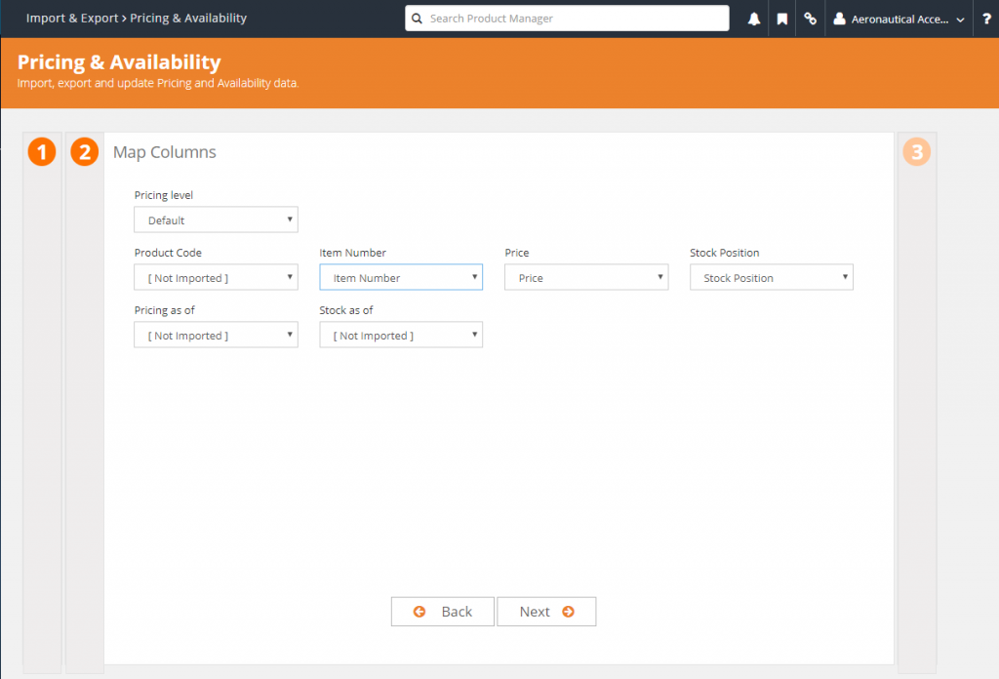Open the Item Number dropdown
Image resolution: width=999 pixels, height=679 pixels.
400,277
